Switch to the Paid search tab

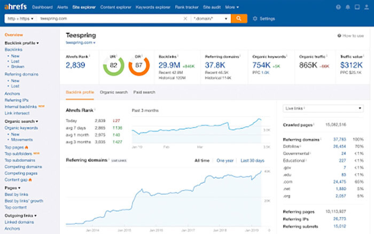click(144, 92)
